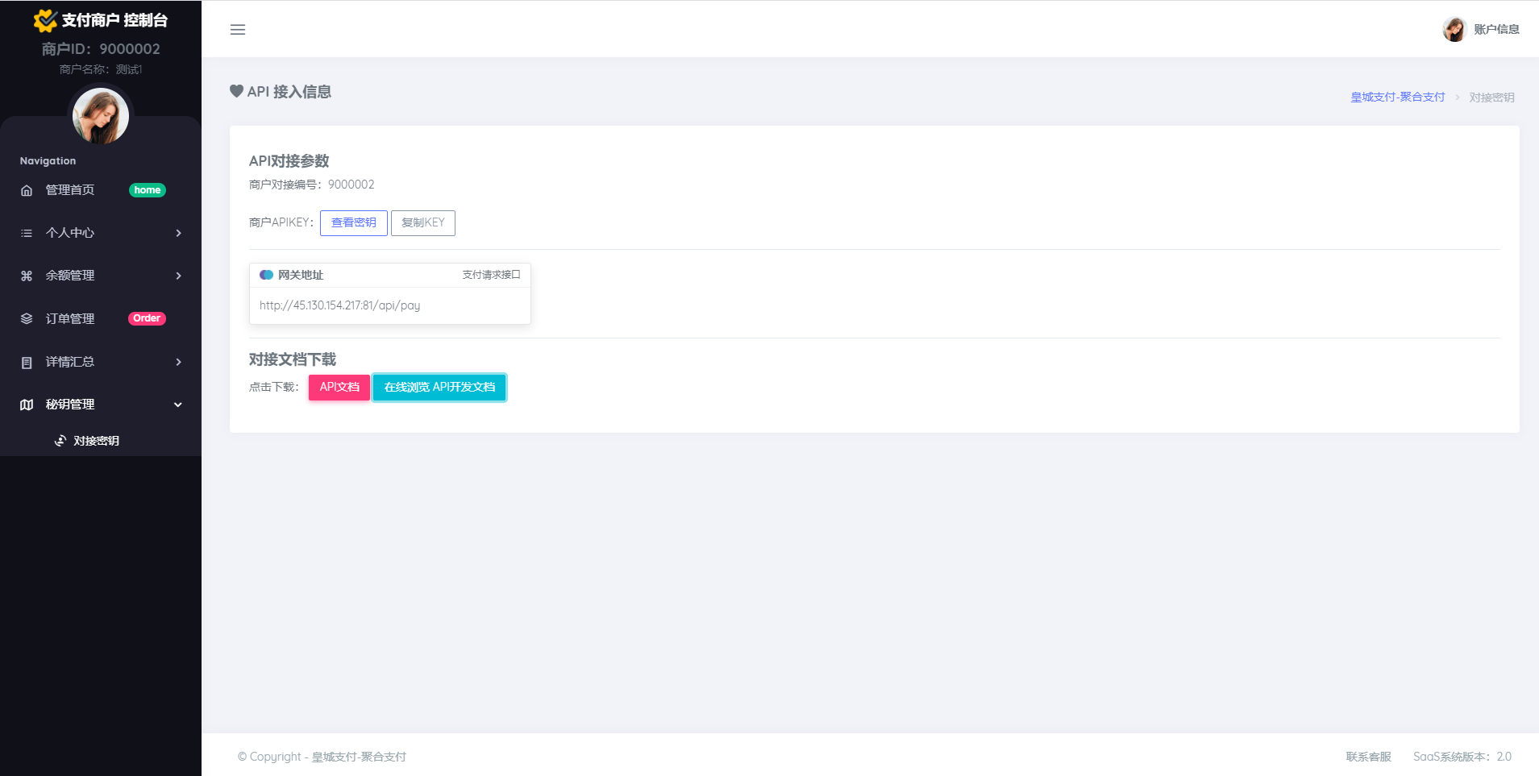
Task: Click the map icon beside 秘钥管理
Action: (x=27, y=405)
